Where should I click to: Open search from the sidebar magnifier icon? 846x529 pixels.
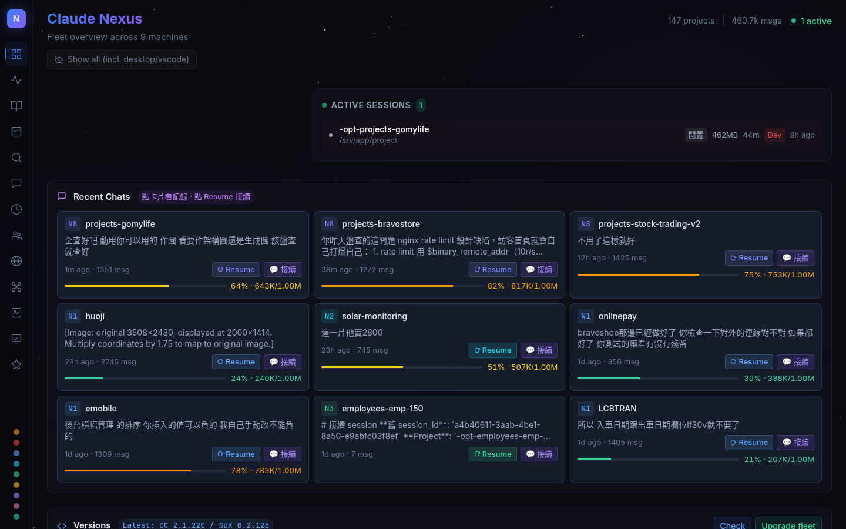16,158
